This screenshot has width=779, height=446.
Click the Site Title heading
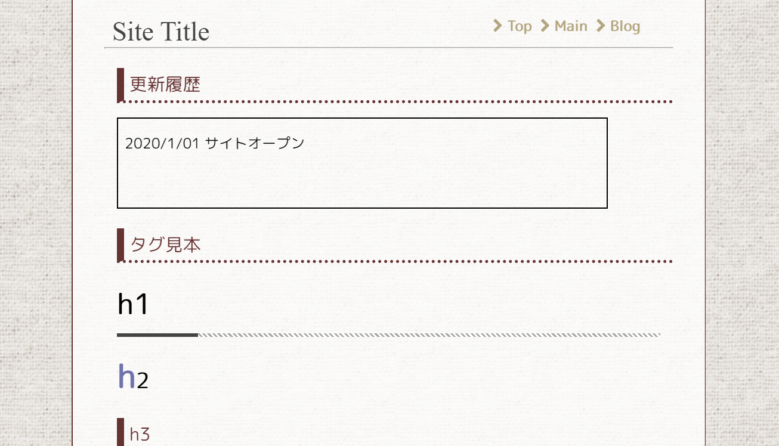pos(161,32)
